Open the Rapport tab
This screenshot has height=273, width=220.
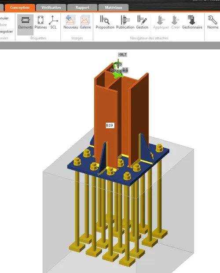[82, 7]
